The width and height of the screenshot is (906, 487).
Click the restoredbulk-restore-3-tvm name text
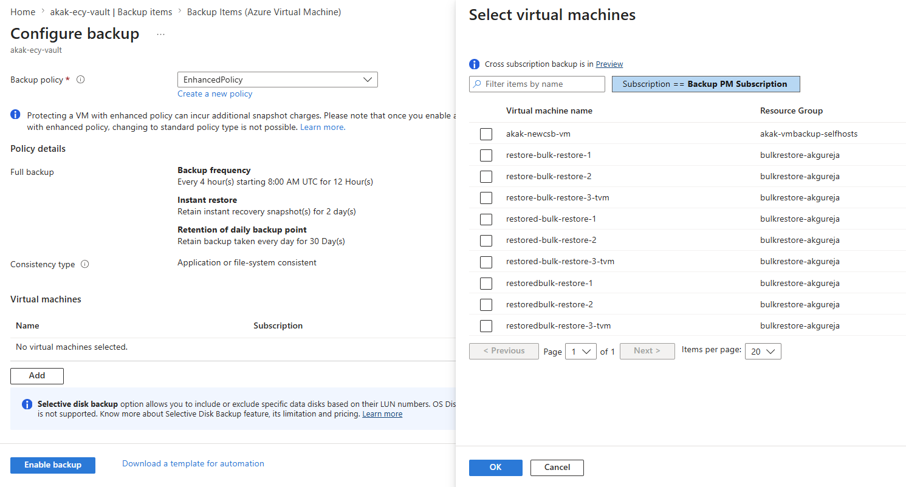click(x=558, y=325)
